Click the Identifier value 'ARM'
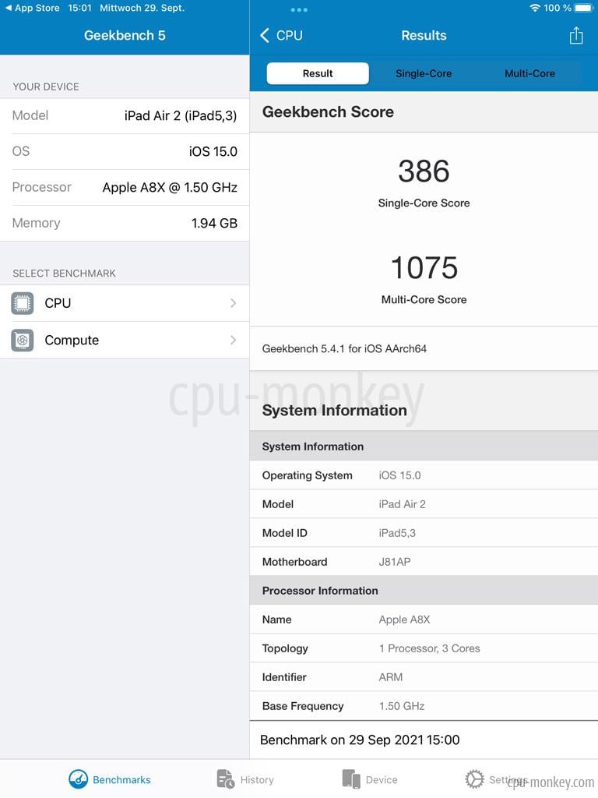 pos(391,677)
